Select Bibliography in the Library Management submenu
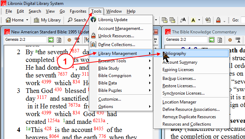The image size is (245, 139). (x=191, y=53)
